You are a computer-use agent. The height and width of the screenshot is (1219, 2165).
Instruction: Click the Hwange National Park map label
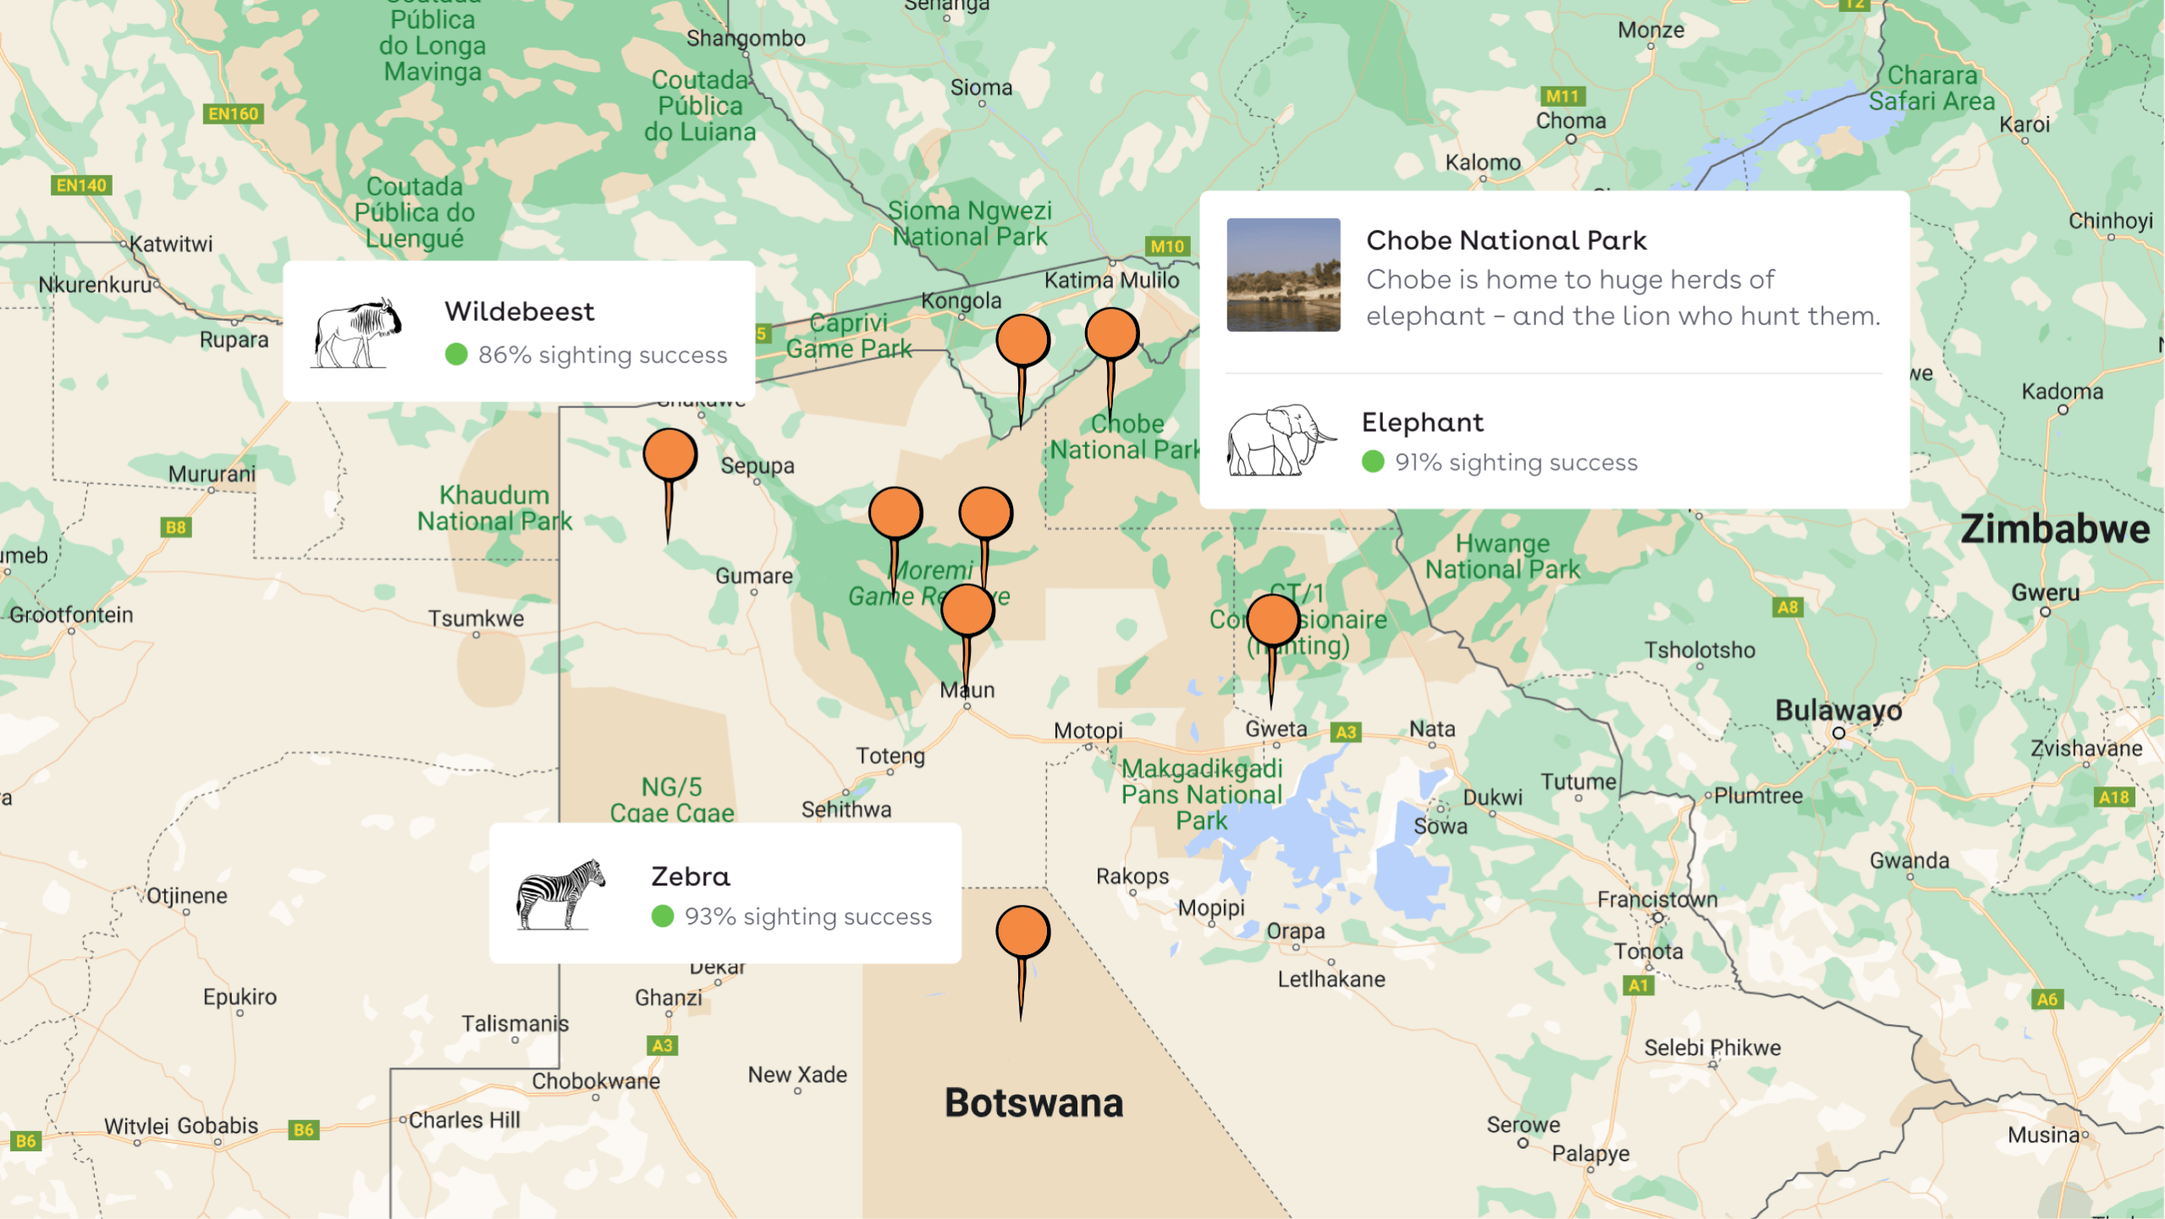[x=1502, y=556]
